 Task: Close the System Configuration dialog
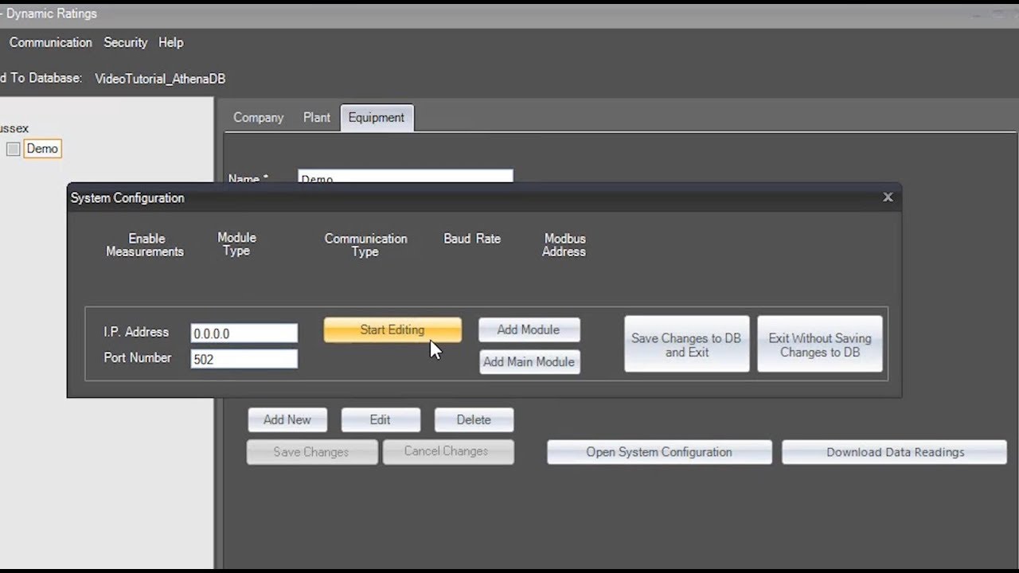pos(888,197)
